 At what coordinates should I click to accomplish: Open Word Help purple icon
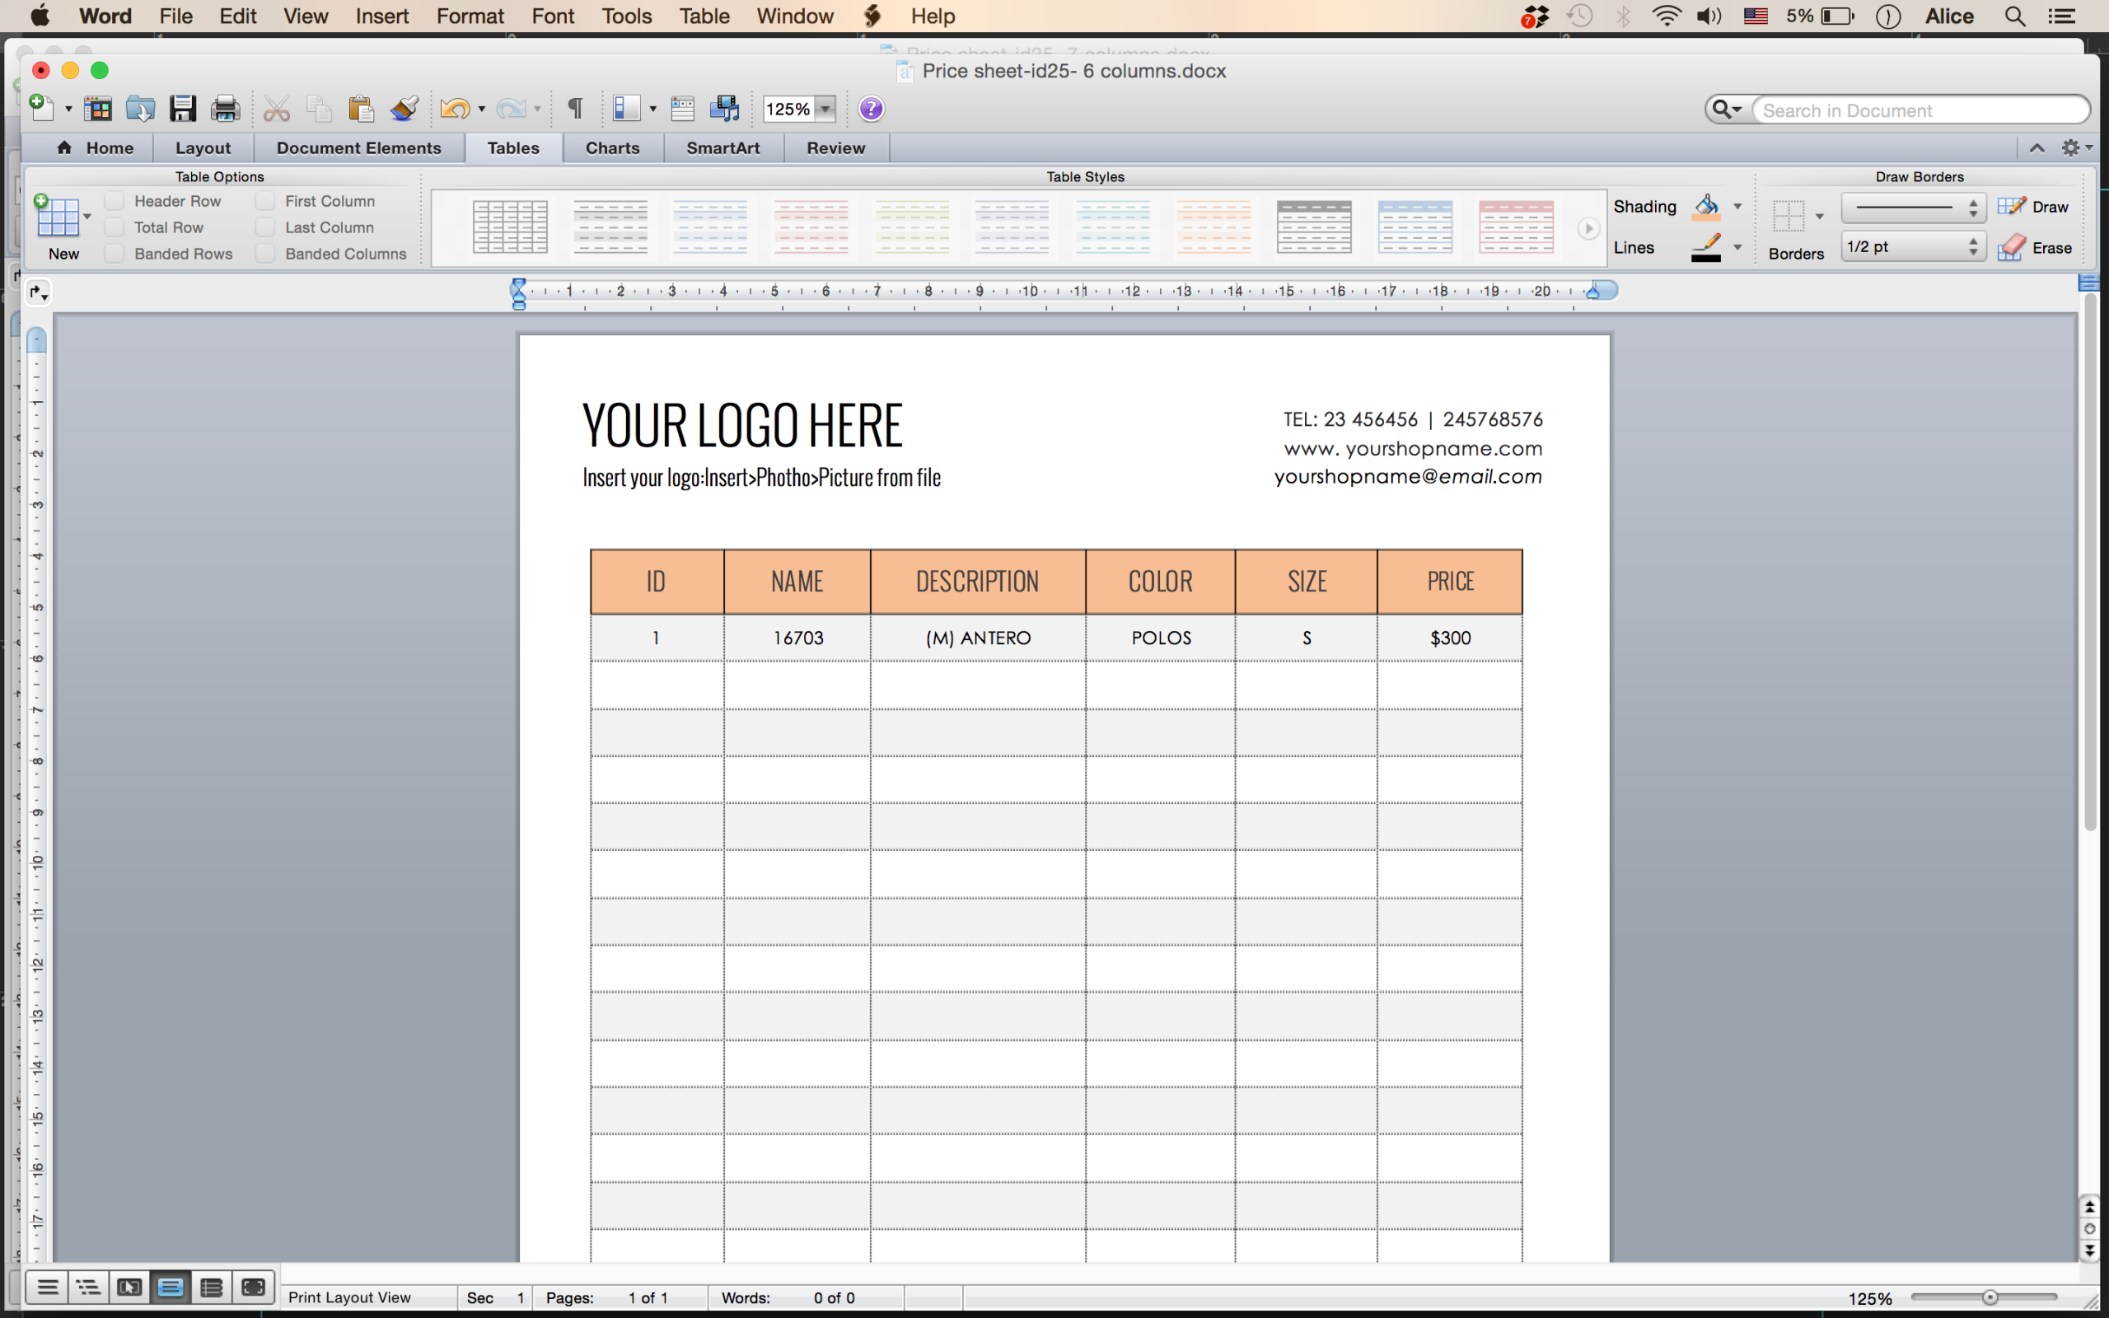871,109
